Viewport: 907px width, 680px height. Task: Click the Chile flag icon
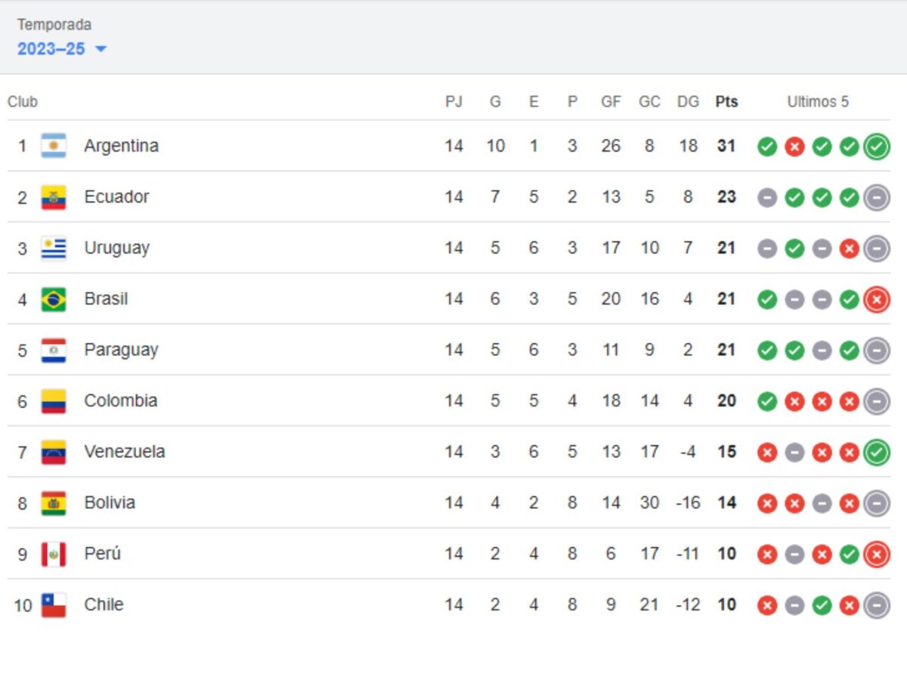click(x=54, y=605)
